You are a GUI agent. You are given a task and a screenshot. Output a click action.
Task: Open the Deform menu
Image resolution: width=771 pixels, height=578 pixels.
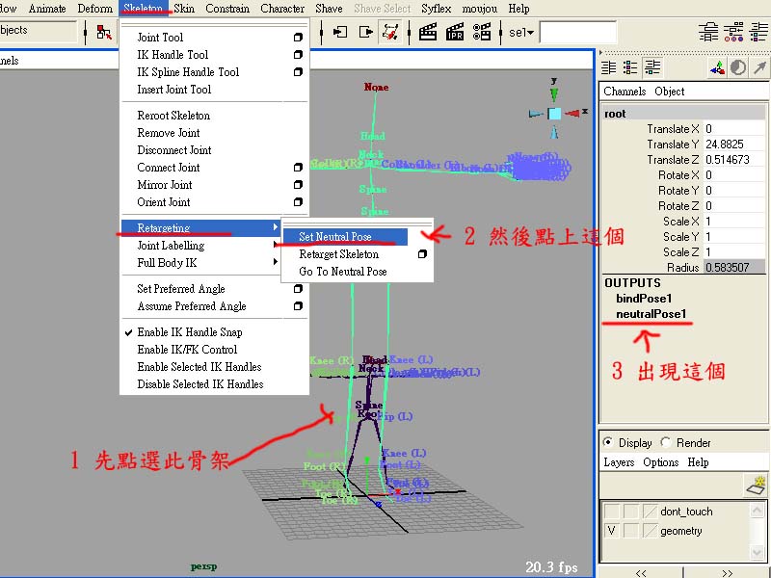coord(94,9)
